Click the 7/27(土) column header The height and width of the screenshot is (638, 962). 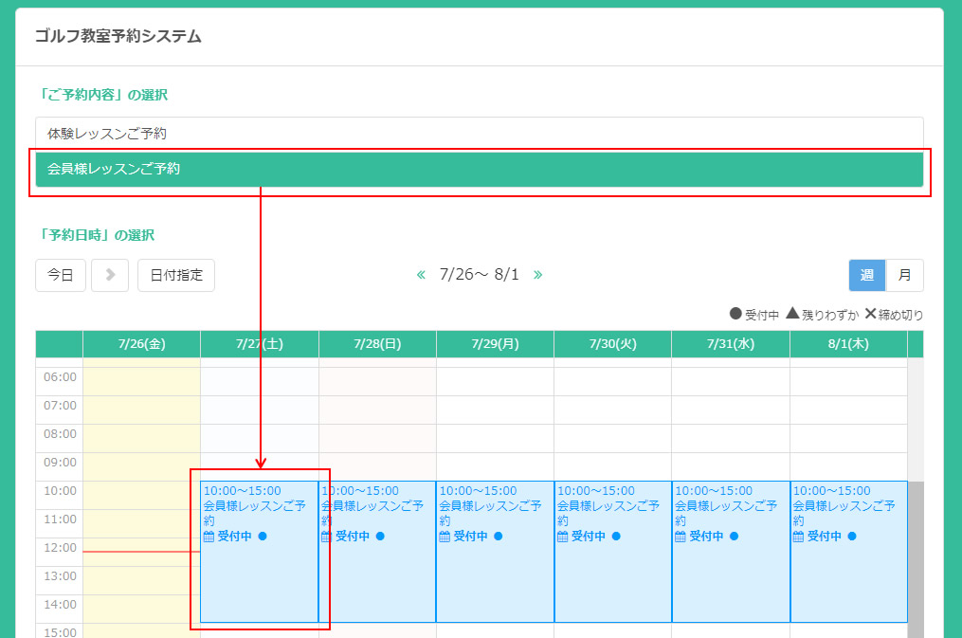pyautogui.click(x=259, y=344)
